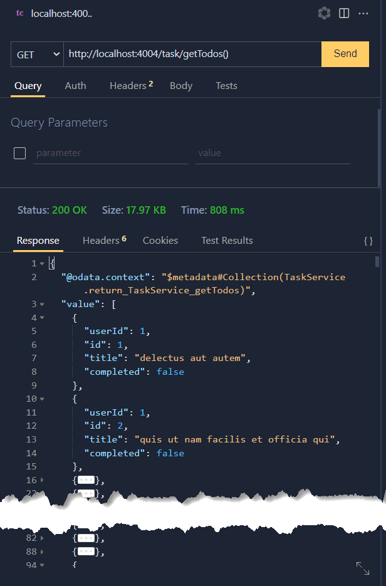Click the Send button
This screenshot has width=386, height=586.
(x=345, y=54)
